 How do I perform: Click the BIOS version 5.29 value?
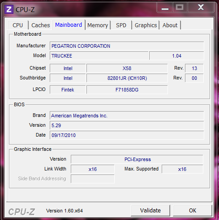click(x=127, y=125)
